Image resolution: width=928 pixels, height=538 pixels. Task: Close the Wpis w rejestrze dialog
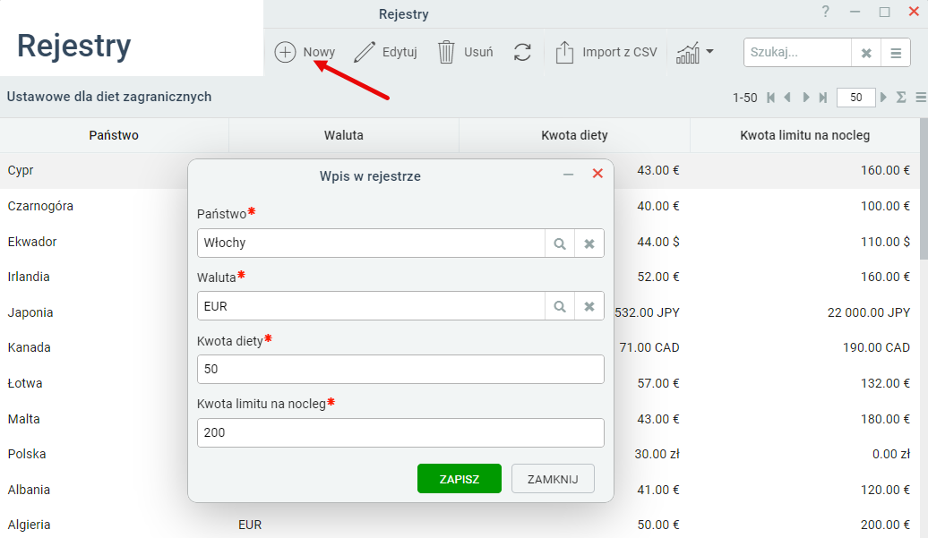(x=597, y=174)
